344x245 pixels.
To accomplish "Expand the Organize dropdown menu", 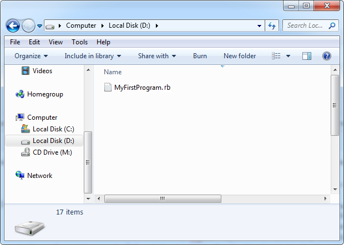I will (x=31, y=56).
